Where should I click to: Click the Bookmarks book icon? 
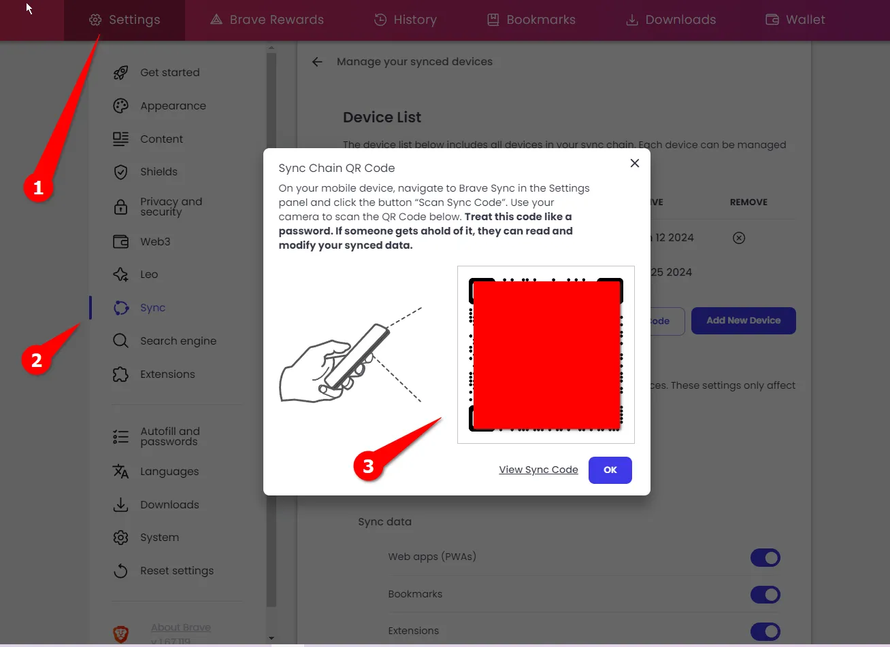[x=493, y=20]
